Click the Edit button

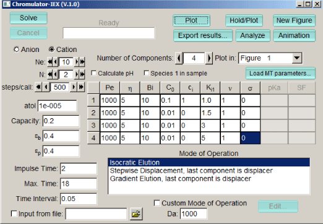tap(278, 206)
